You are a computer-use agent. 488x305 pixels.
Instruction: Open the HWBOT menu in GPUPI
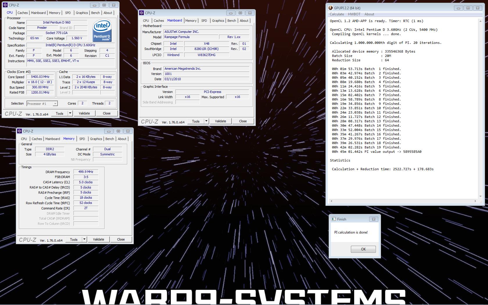(x=354, y=14)
